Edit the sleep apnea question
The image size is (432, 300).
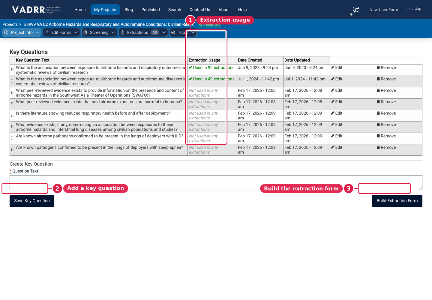337,147
